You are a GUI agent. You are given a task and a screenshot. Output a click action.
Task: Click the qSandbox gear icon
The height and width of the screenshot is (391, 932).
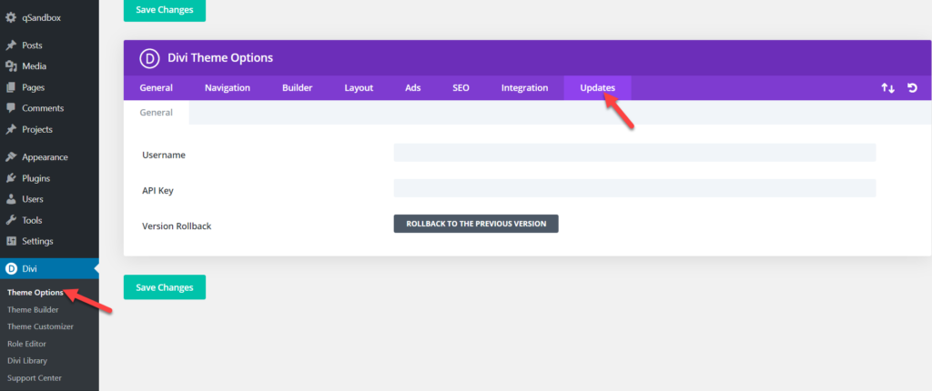tap(11, 18)
